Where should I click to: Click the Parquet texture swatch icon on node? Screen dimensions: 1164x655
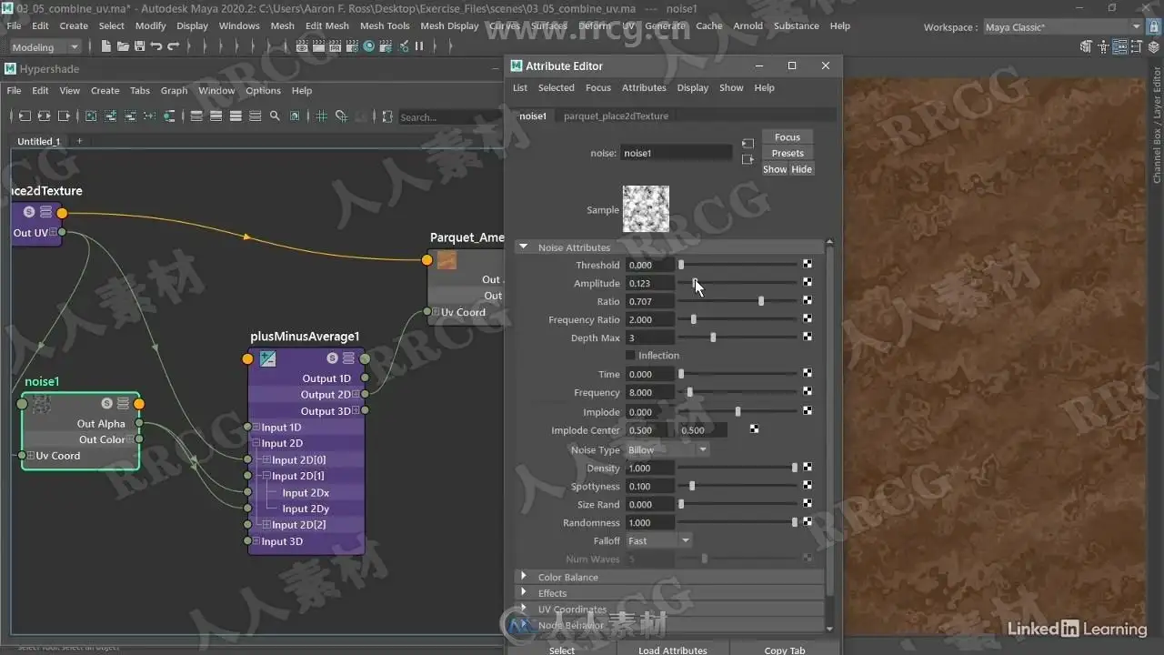447,261
